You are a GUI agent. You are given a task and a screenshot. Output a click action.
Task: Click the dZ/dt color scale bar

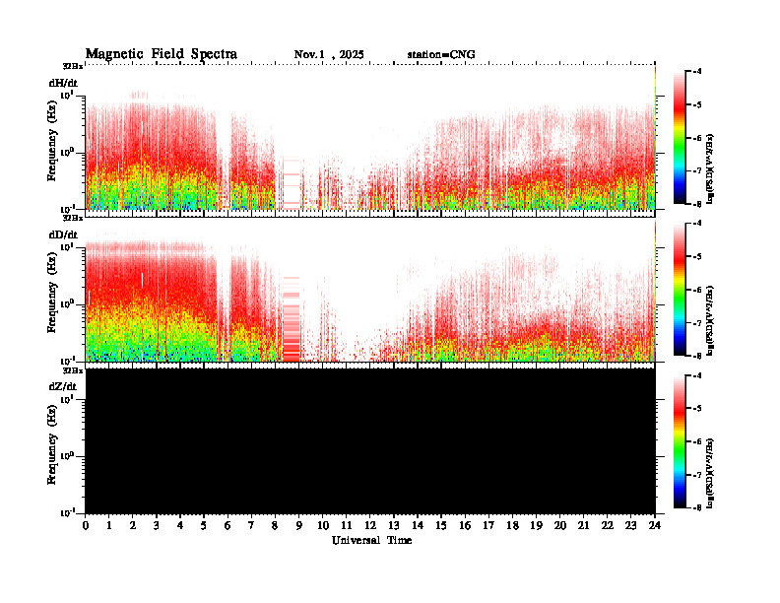(679, 441)
